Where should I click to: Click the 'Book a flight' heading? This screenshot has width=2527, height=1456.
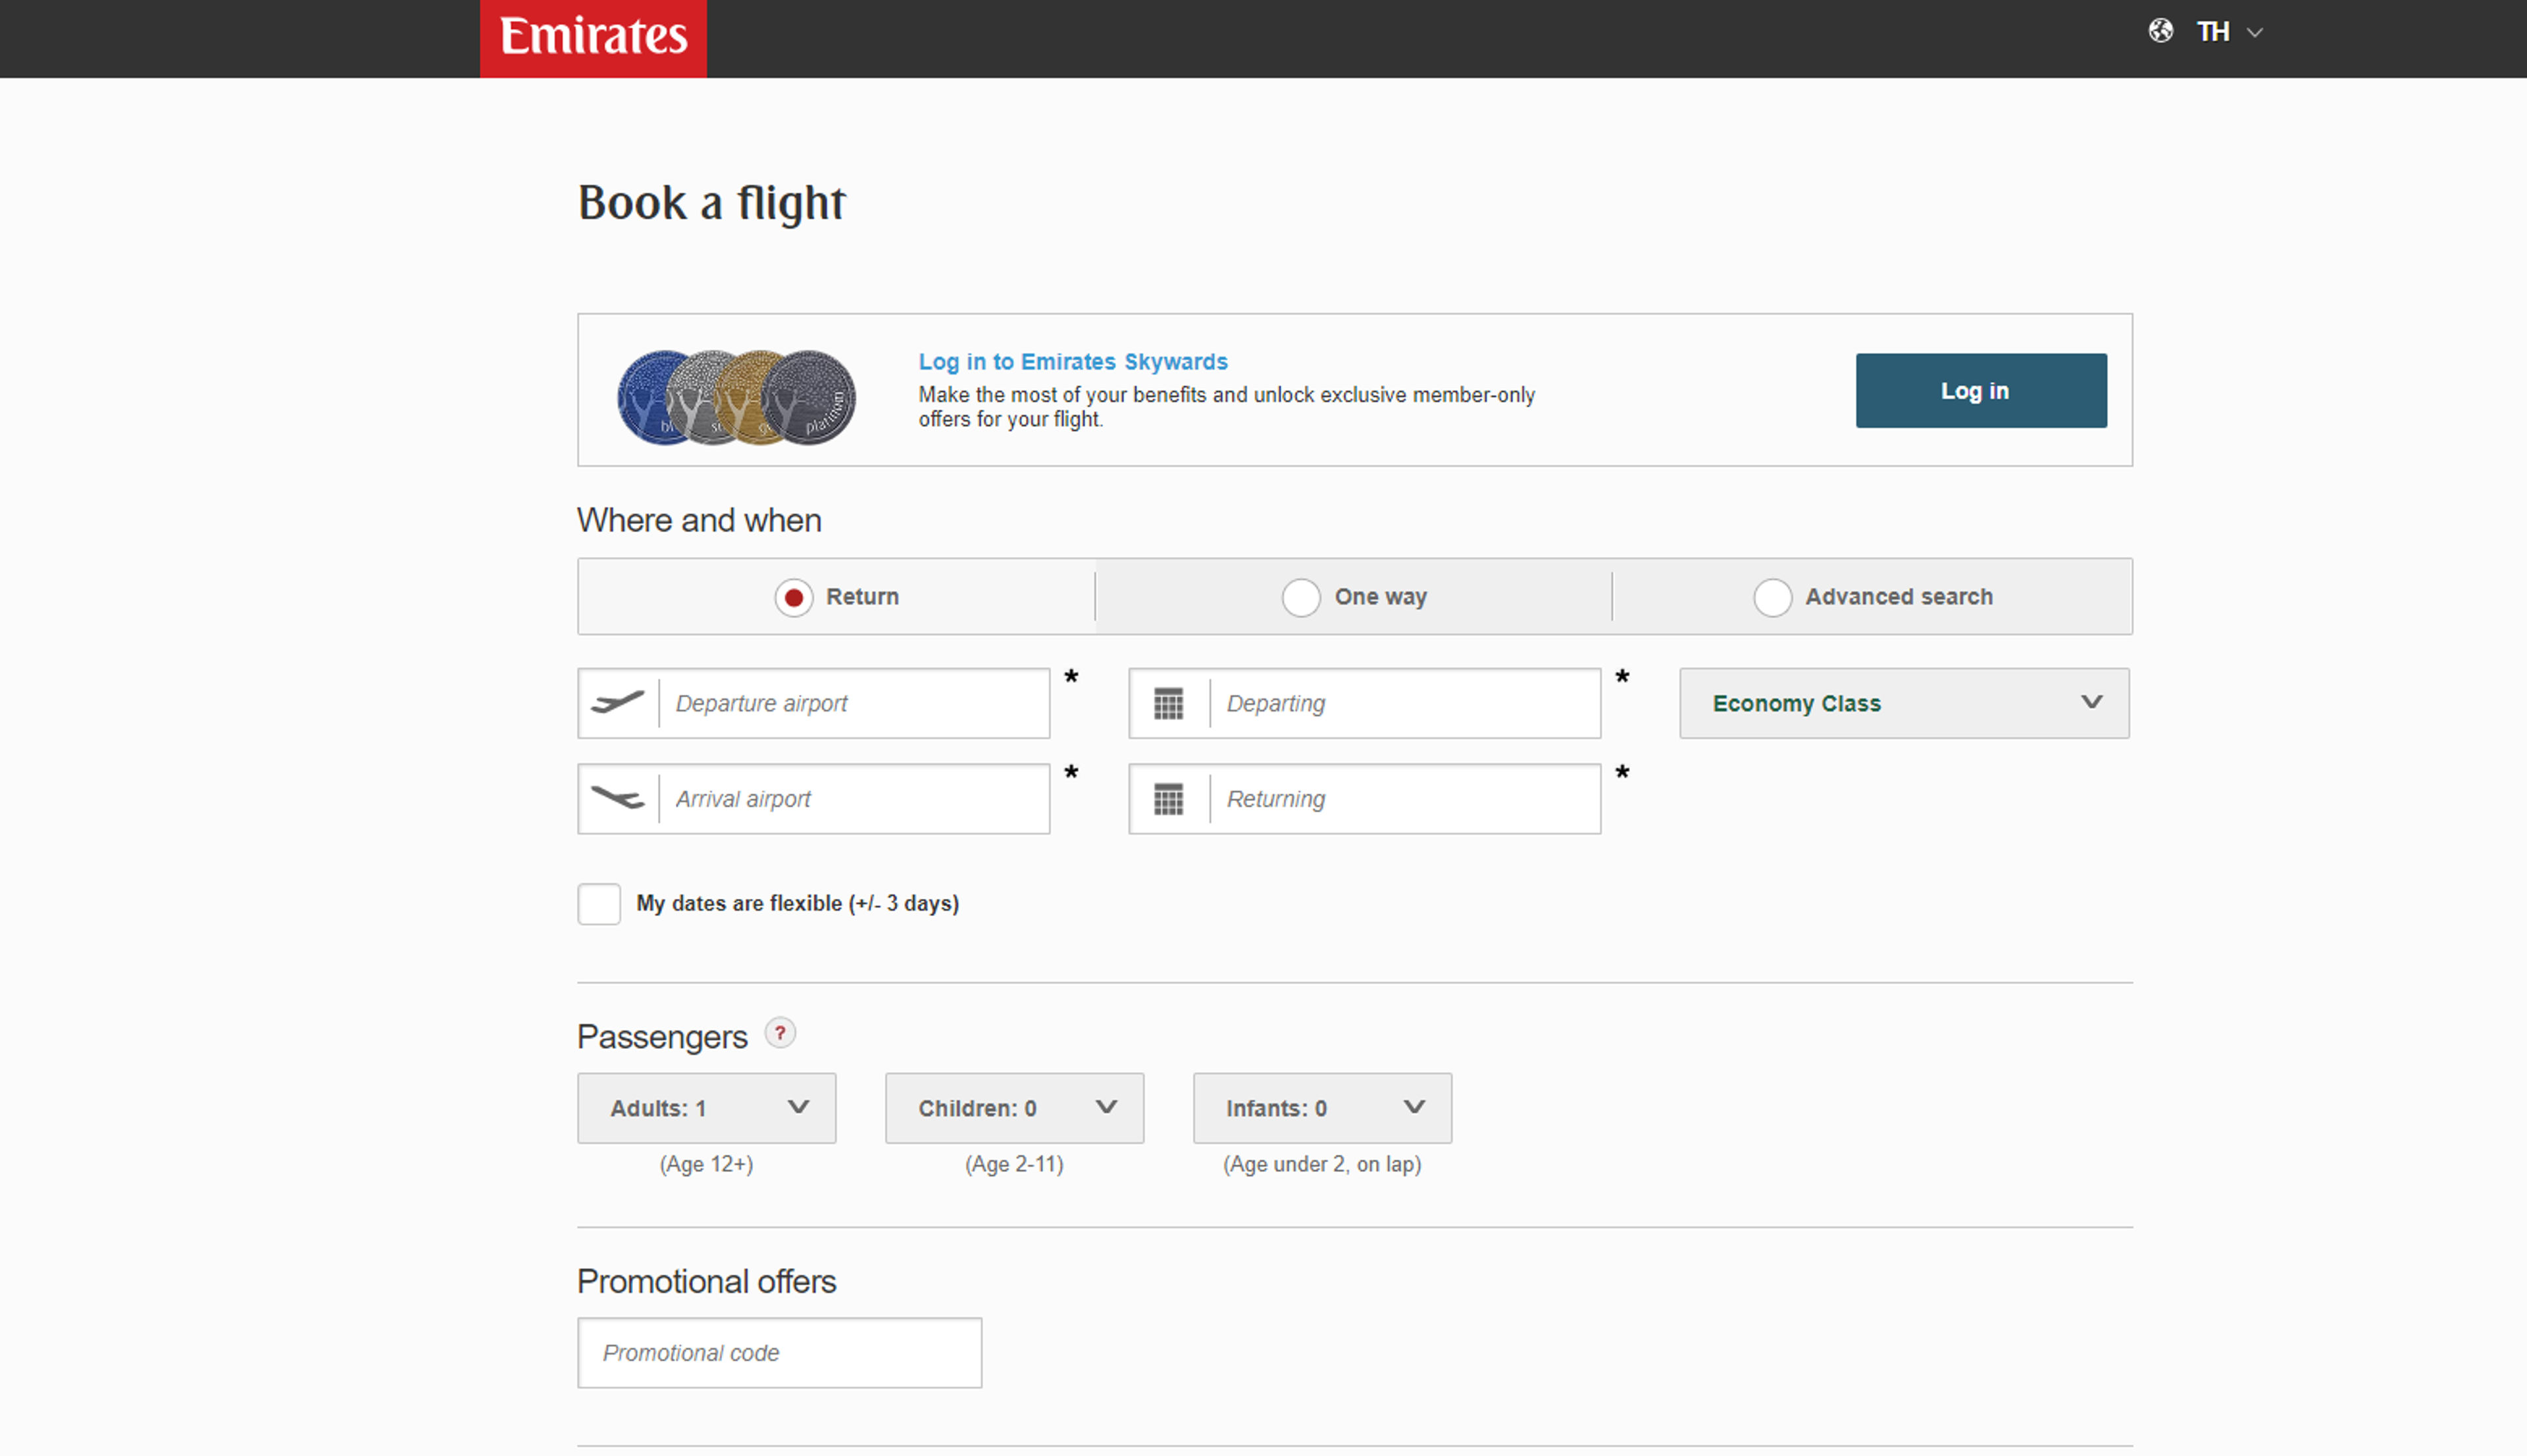tap(711, 203)
